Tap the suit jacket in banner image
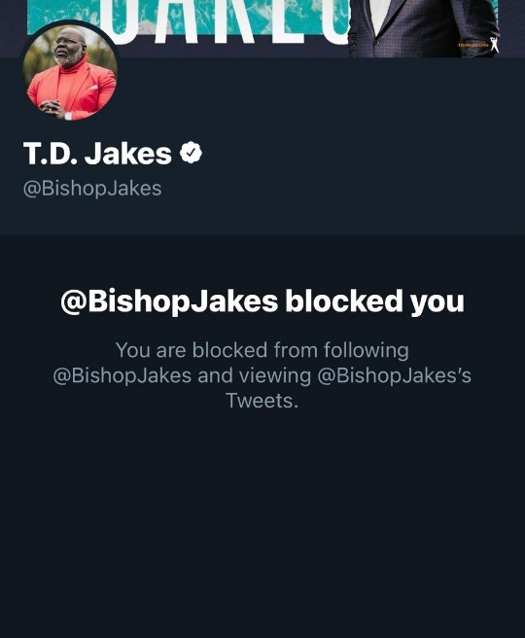This screenshot has height=638, width=525. tap(423, 27)
